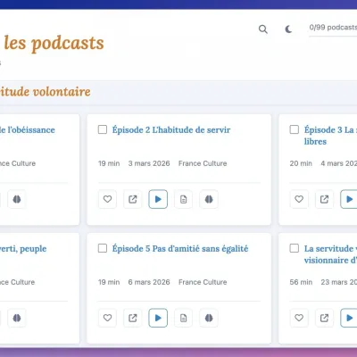Favorite Épisode 3 with the heart icon

(x=299, y=199)
